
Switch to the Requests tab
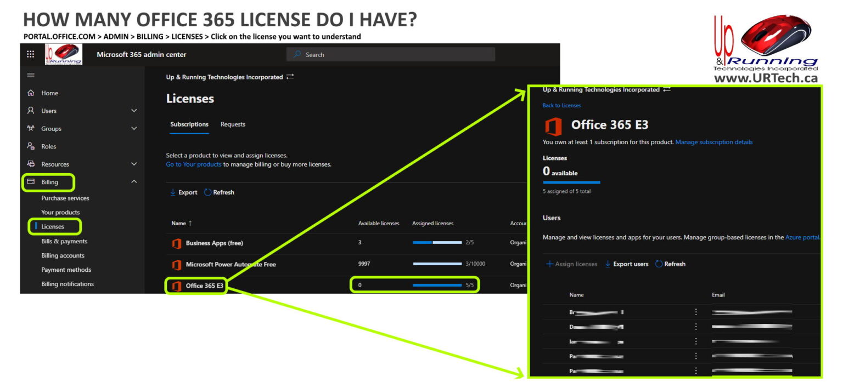(x=233, y=124)
